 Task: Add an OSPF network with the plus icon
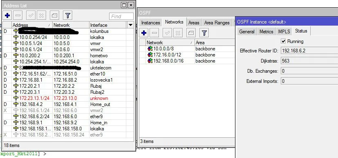click(x=144, y=33)
